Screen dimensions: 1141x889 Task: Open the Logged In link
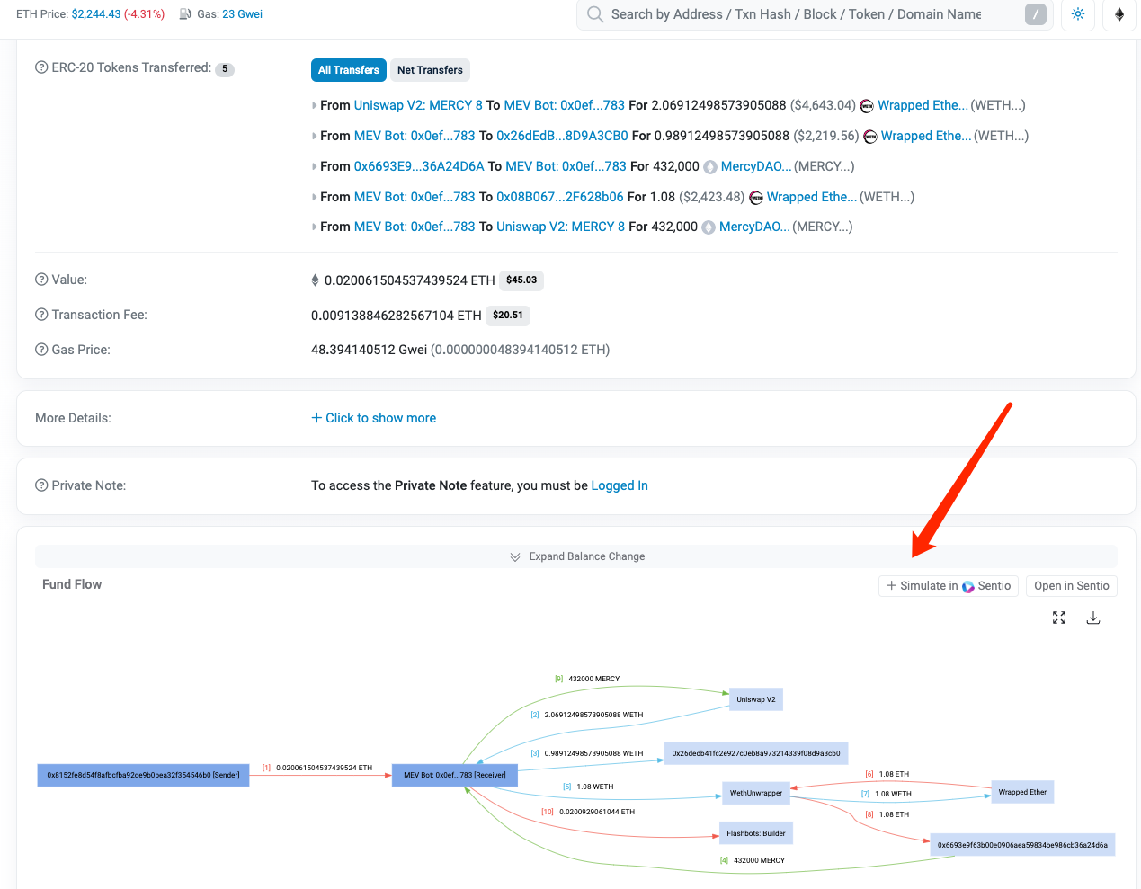point(619,485)
